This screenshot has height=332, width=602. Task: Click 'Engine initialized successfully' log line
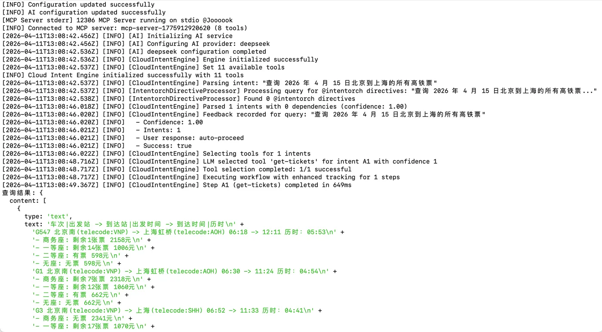160,59
